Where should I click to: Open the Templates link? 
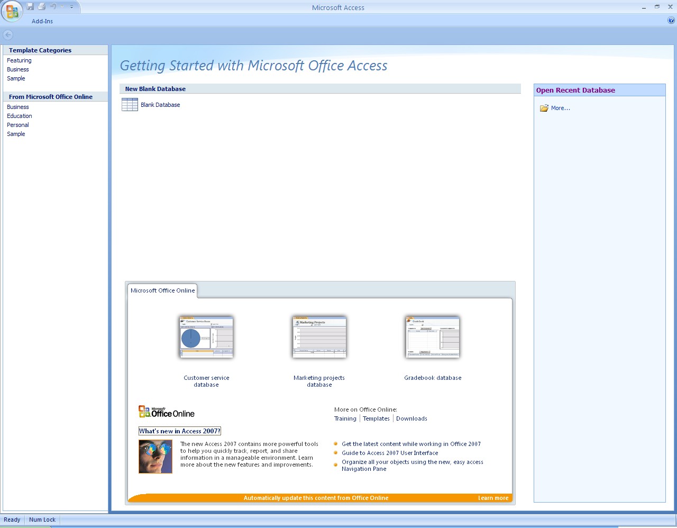point(376,418)
